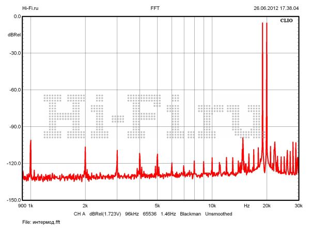
Task: Click the -60.0 y-axis label
Action: coord(14,90)
